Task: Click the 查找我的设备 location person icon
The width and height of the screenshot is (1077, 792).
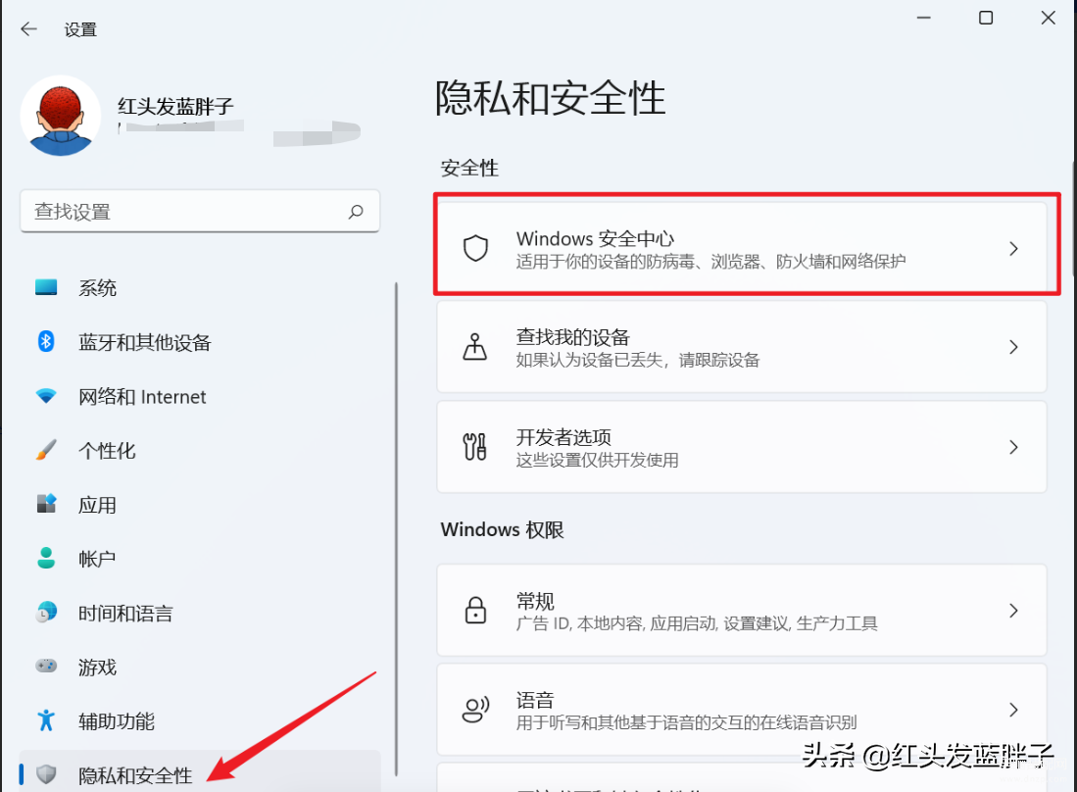Action: pyautogui.click(x=475, y=347)
